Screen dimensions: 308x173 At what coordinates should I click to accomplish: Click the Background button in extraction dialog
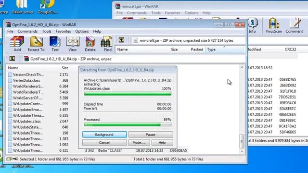tap(104, 135)
